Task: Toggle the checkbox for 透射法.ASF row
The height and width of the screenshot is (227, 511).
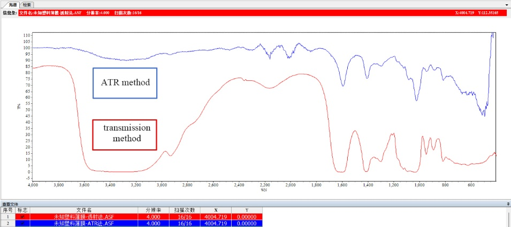Action: tap(22, 217)
